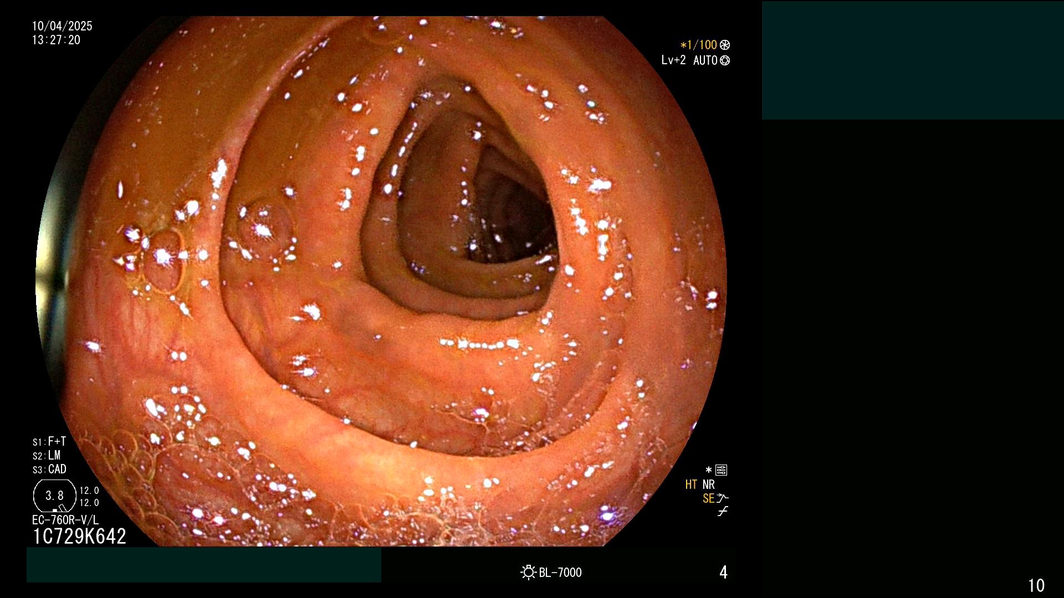Click the S2: LM switch assignment
This screenshot has width=1064, height=598.
coord(47,455)
